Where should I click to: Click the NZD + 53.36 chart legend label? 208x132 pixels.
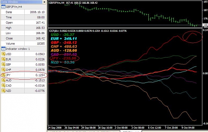[63, 62]
